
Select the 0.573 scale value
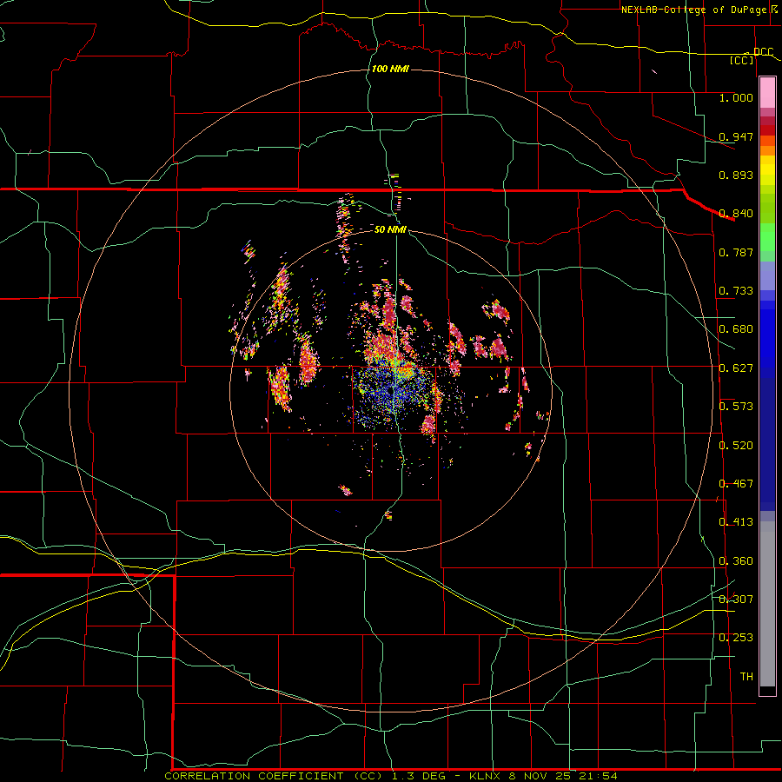coord(736,407)
